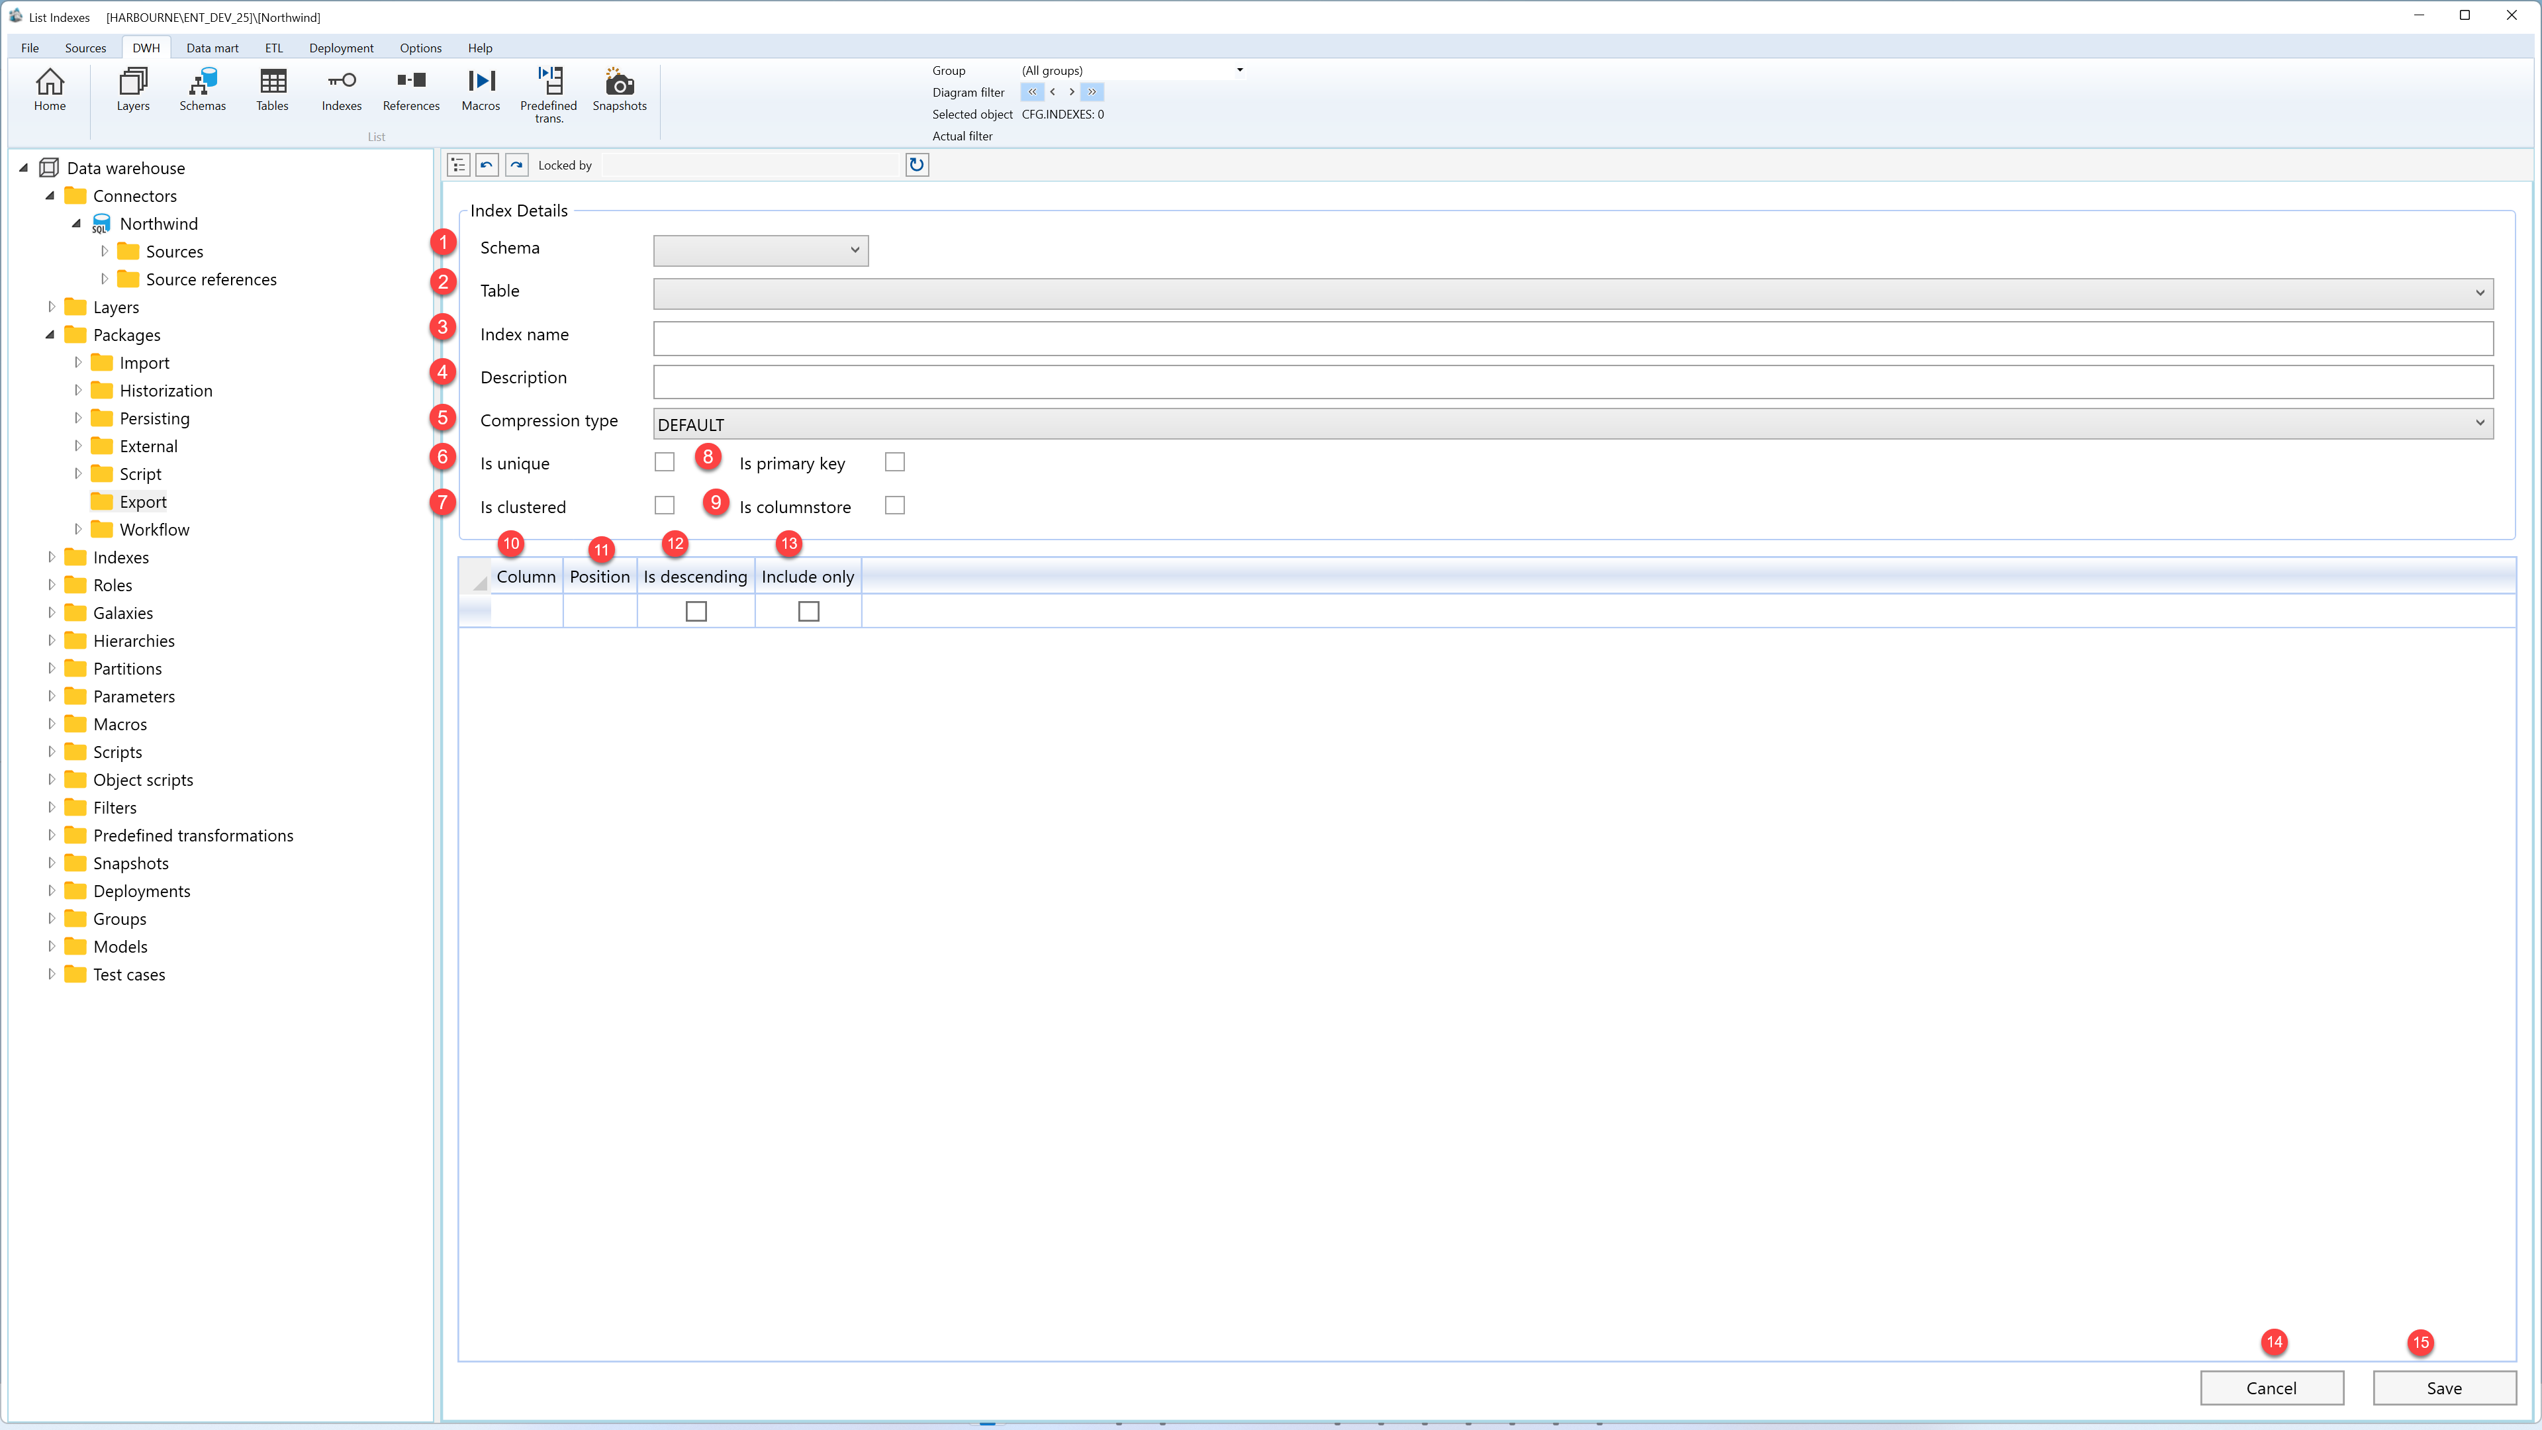Click the Cancel button
This screenshot has width=2542, height=1430.
click(2272, 1388)
